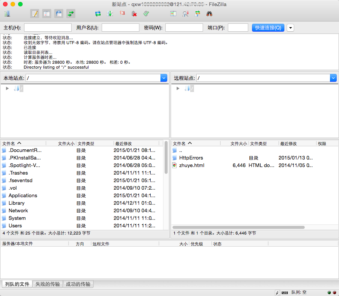Toggle the transfer queue display
Viewport: 339px width, 296px height.
pos(71,14)
